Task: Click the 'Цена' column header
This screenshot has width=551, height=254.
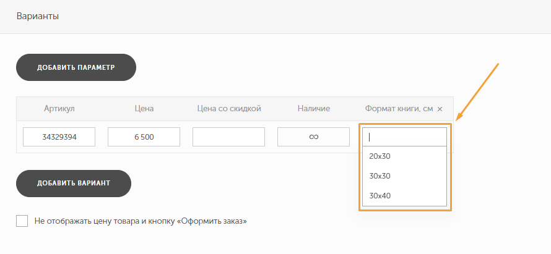Action: pyautogui.click(x=144, y=109)
